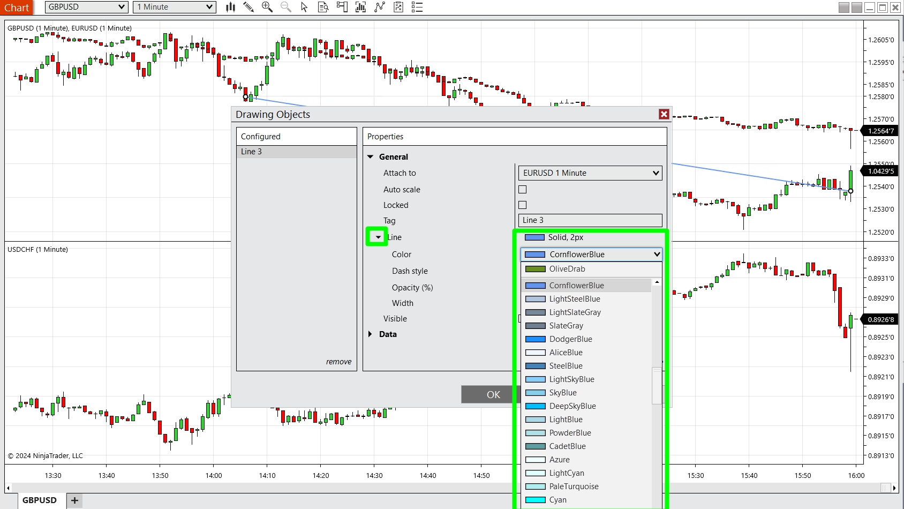The width and height of the screenshot is (904, 509).
Task: Click the Tag text field containing Line 3
Action: click(590, 220)
